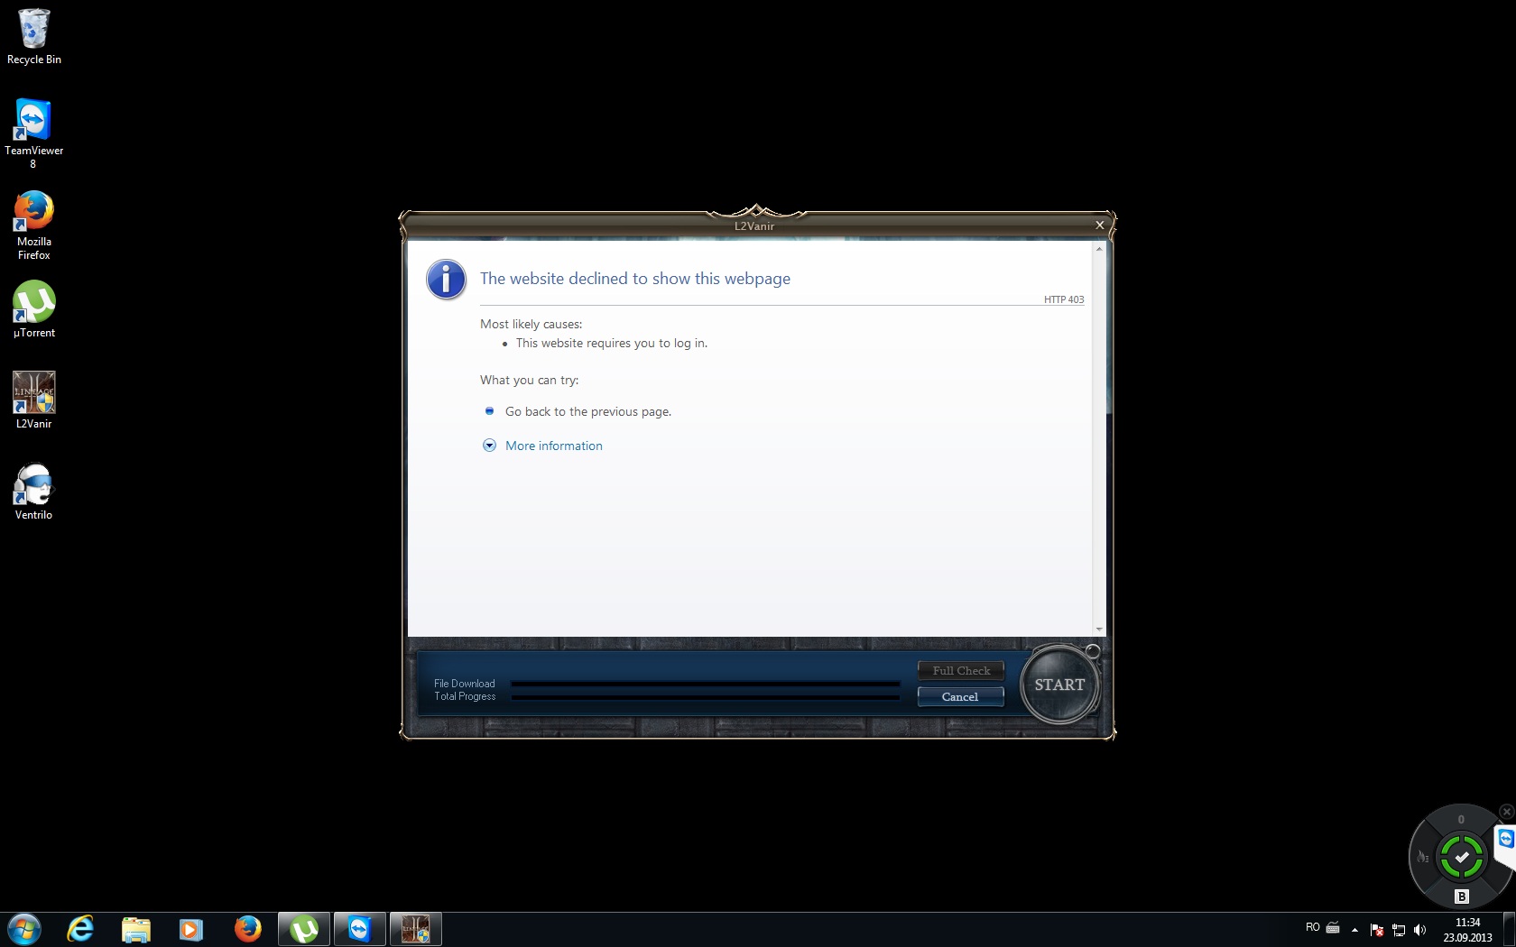Click the green checkmark circle in the overlay widget
This screenshot has width=1516, height=947.
1462,857
